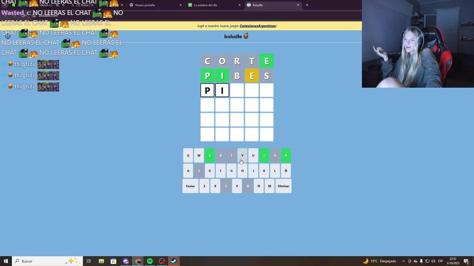Click the D key on the keyboard
This screenshot has width=474, height=266.
coord(210,171)
